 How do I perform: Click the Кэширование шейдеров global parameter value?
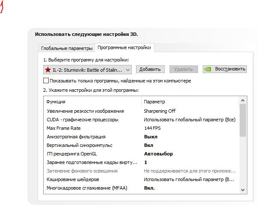pyautogui.click(x=189, y=179)
